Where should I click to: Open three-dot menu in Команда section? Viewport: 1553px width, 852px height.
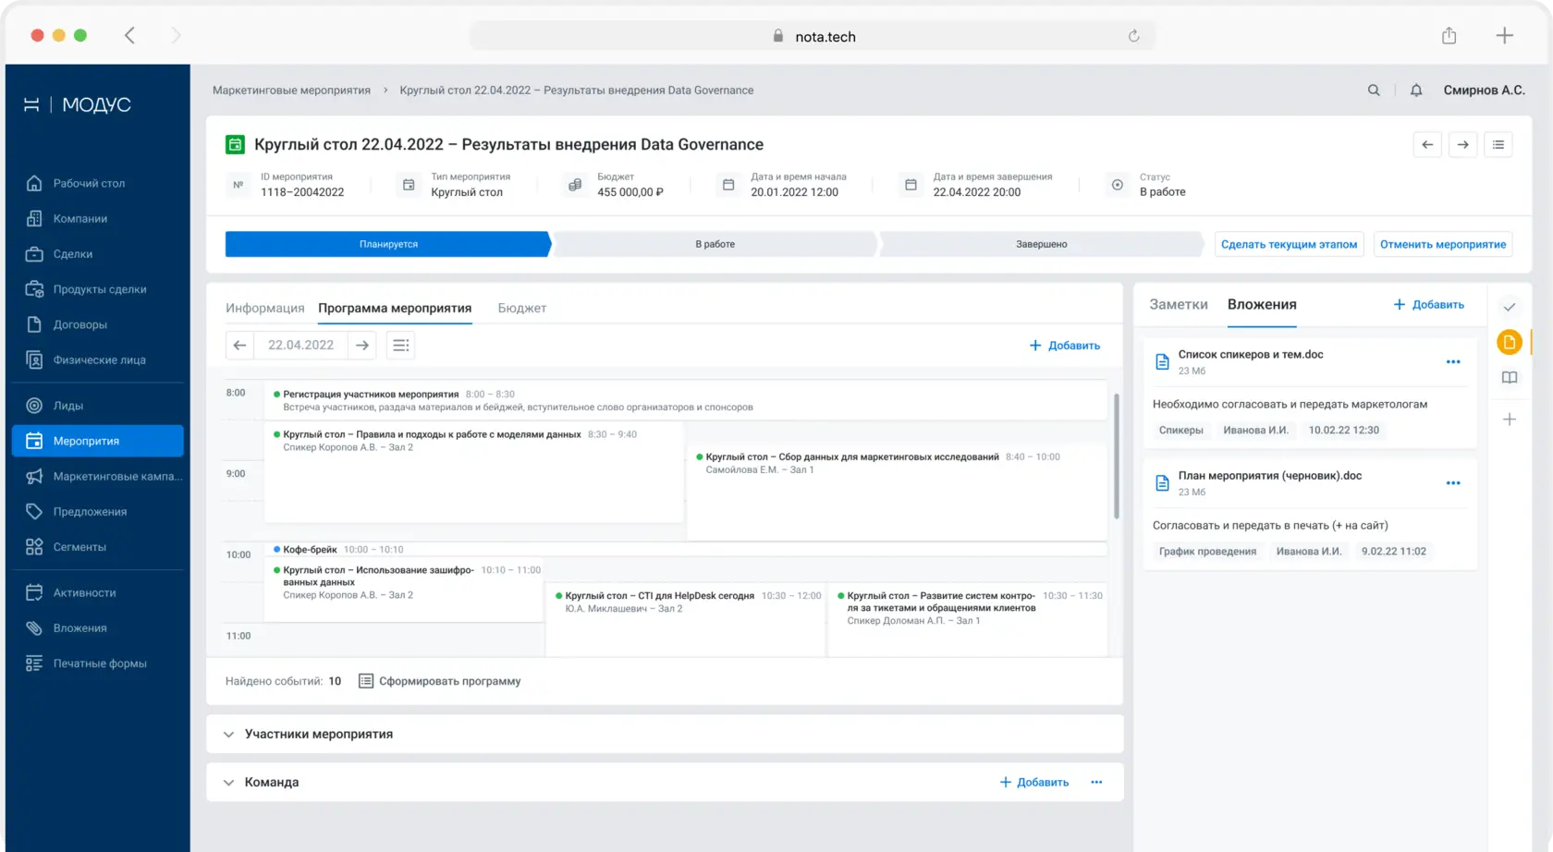pyautogui.click(x=1096, y=783)
